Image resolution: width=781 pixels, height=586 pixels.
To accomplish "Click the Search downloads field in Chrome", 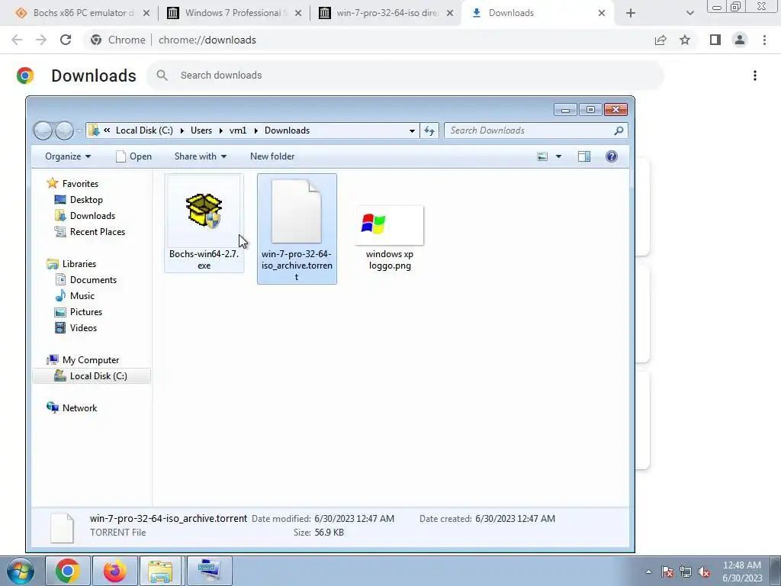I will [x=406, y=76].
